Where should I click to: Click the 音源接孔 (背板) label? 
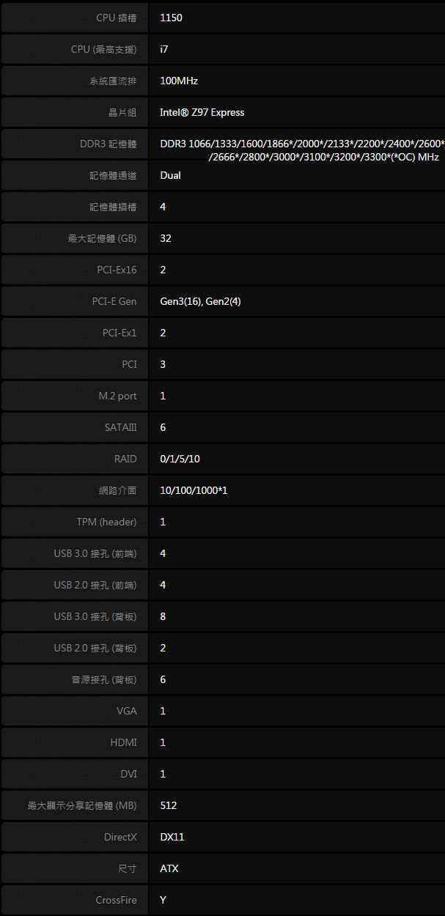[104, 679]
